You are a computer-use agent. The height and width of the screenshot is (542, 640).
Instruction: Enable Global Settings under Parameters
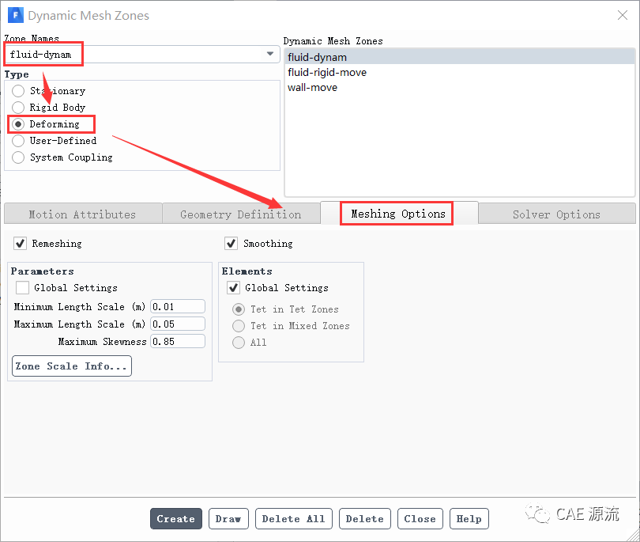(23, 288)
